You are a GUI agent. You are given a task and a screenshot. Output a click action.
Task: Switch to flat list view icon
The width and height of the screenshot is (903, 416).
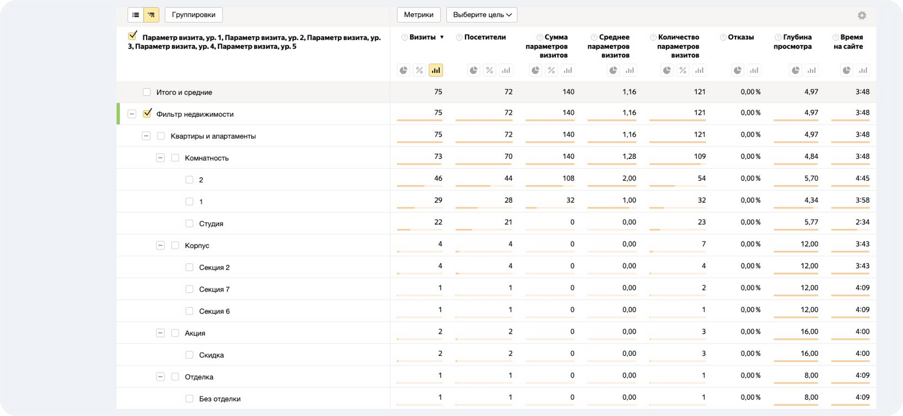click(x=136, y=15)
